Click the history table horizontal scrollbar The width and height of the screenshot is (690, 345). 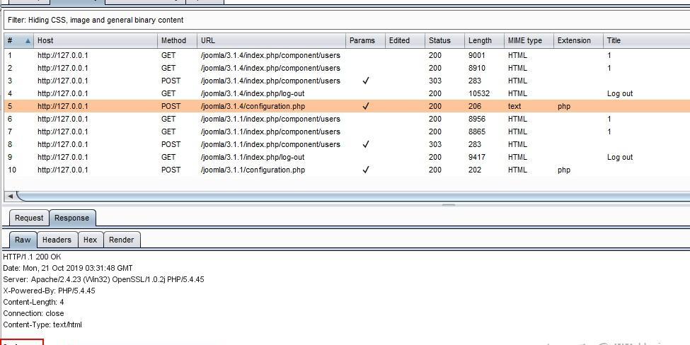[352, 196]
